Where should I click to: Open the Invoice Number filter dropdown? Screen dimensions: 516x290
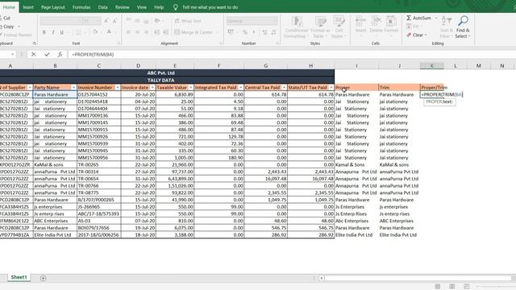118,88
